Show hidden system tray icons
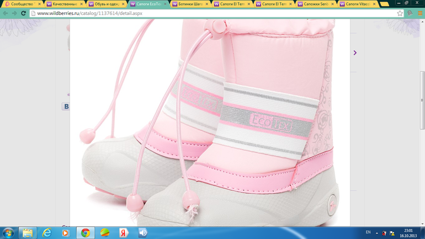Image resolution: width=425 pixels, height=239 pixels. [377, 233]
